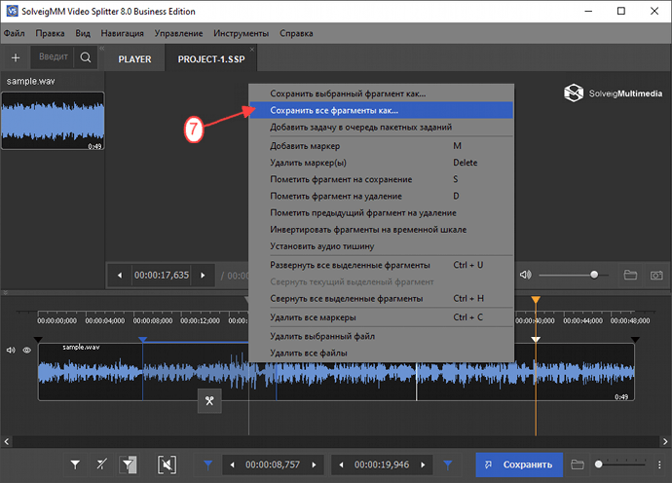The width and height of the screenshot is (672, 483).
Task: Adjust the player volume slider
Action: tap(574, 275)
